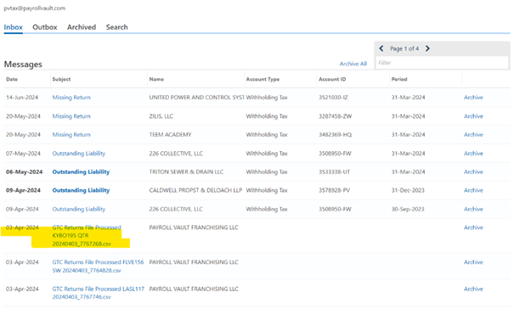
Task: Select account ID 3578928-PV
Action: pyautogui.click(x=335, y=190)
